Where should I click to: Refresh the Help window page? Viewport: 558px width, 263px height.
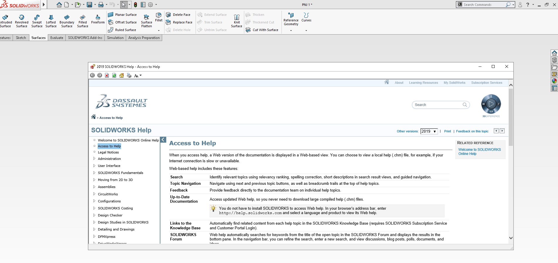(x=114, y=76)
